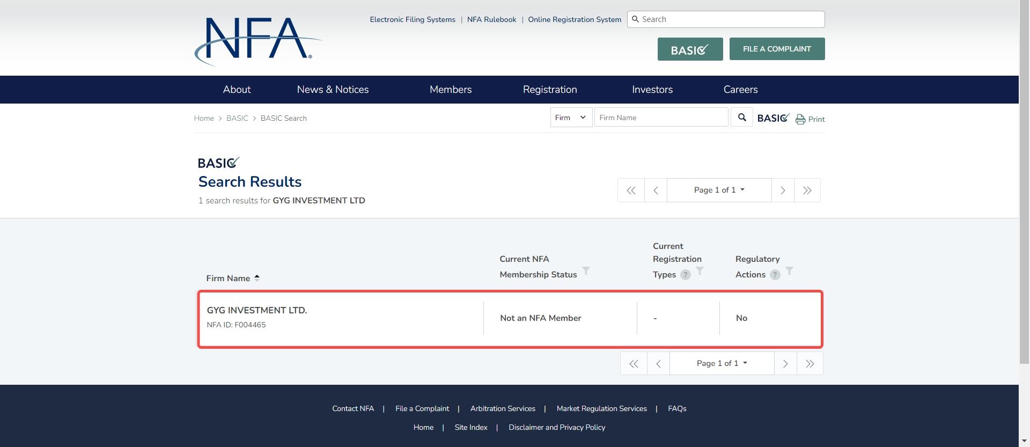
Task: Click the NFA logo in the header
Action: tap(258, 41)
